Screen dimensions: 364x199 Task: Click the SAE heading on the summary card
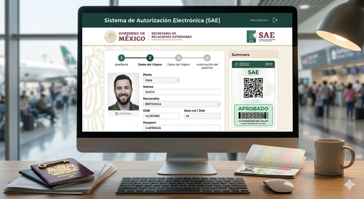[253, 72]
